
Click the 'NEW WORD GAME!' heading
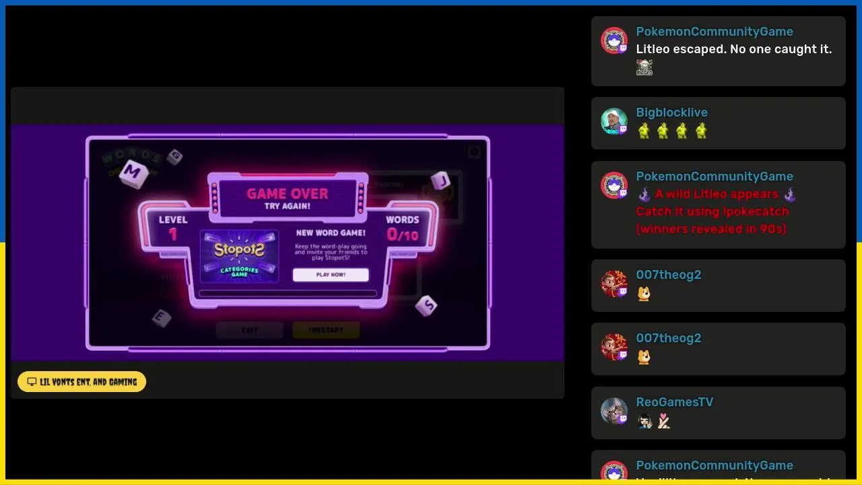click(330, 233)
